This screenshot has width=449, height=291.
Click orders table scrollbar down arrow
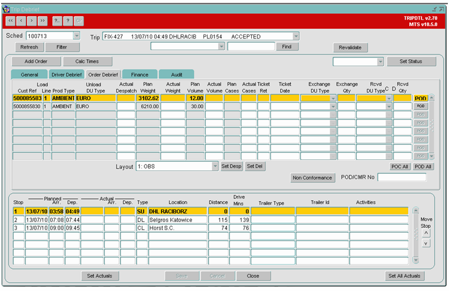tap(432, 156)
